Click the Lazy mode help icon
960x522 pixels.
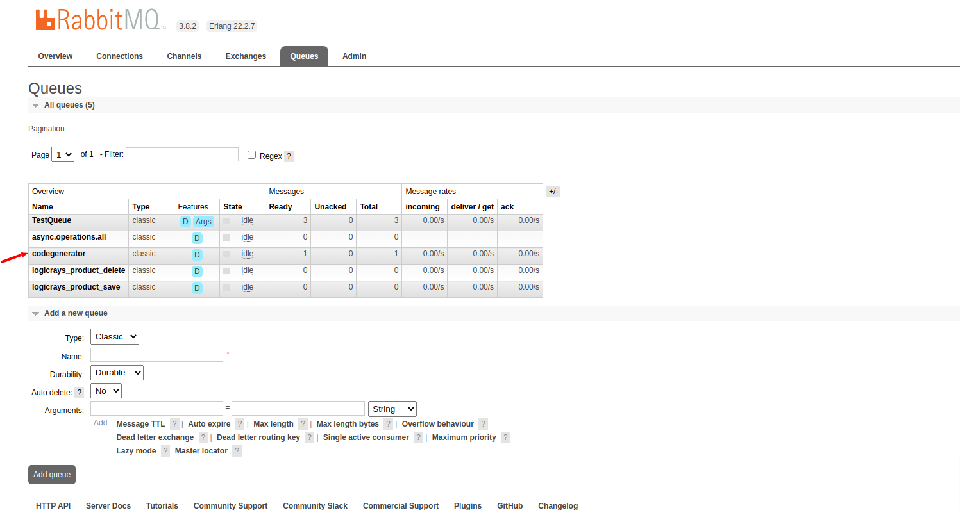click(165, 451)
